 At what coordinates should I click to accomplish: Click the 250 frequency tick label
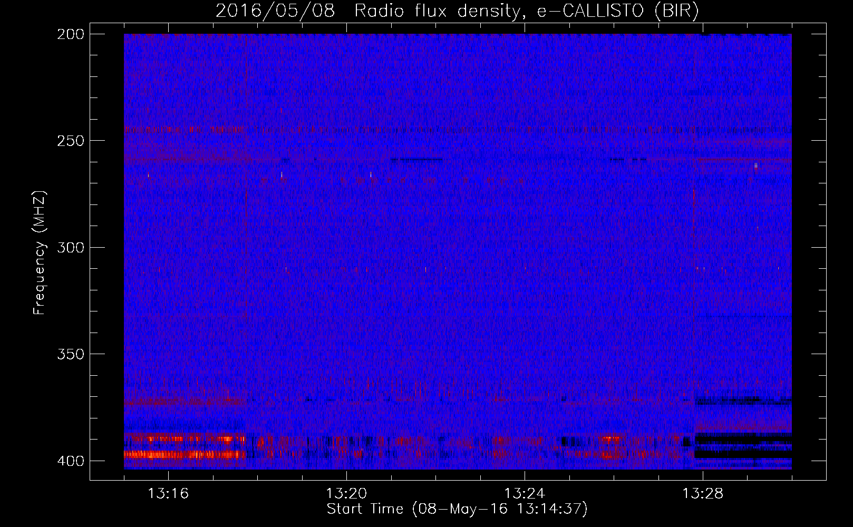pos(71,141)
